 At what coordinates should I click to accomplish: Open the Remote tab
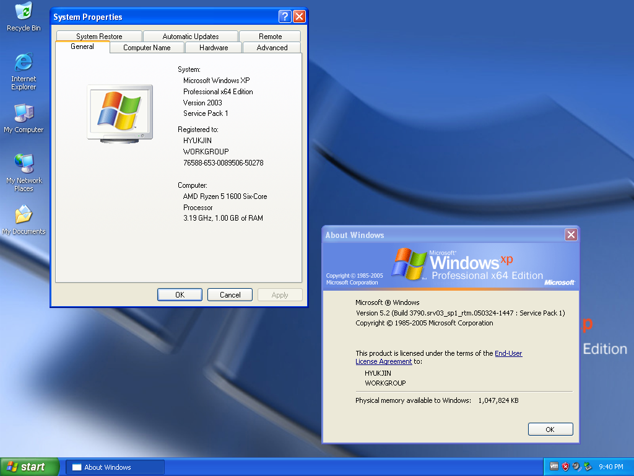click(x=270, y=36)
